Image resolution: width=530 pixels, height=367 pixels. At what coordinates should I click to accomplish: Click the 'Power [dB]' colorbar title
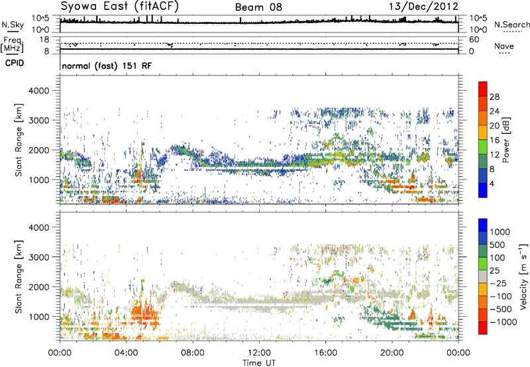[x=505, y=140]
